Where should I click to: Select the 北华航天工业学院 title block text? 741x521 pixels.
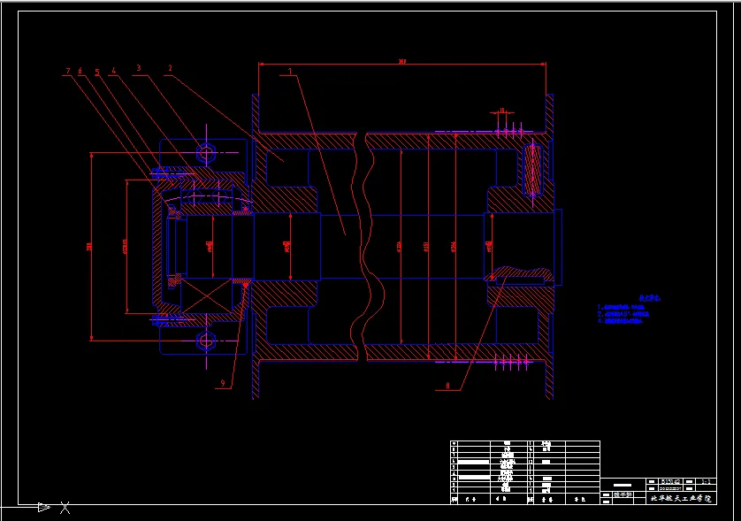point(681,498)
